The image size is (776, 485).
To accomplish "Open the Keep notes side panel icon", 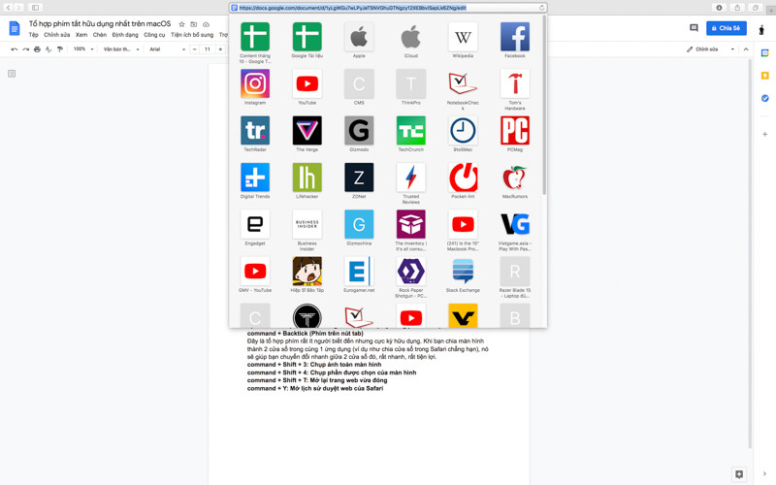I will (x=764, y=76).
